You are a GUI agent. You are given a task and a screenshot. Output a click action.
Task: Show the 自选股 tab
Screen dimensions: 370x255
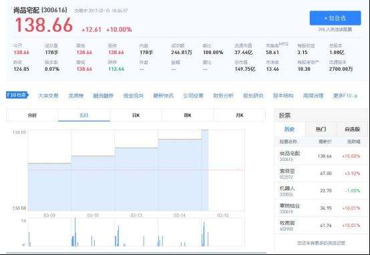(352, 130)
